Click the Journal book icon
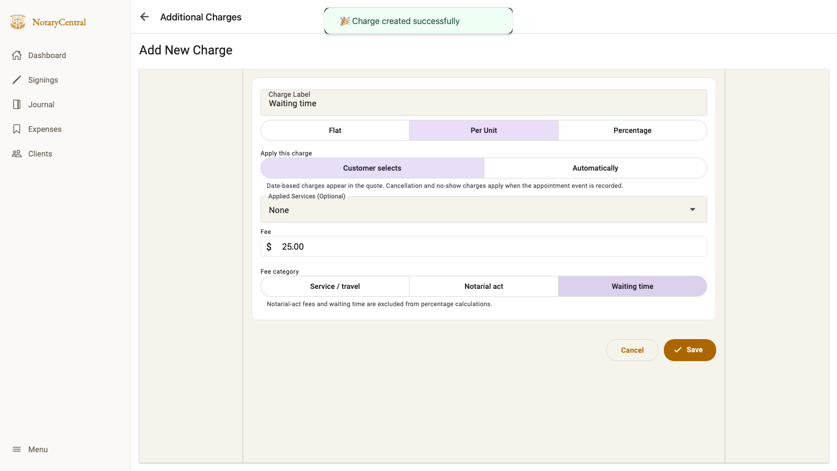Image resolution: width=837 pixels, height=471 pixels. [x=17, y=104]
